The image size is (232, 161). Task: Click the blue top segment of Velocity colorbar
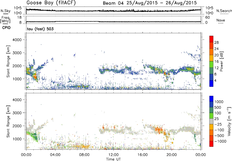[211, 99]
